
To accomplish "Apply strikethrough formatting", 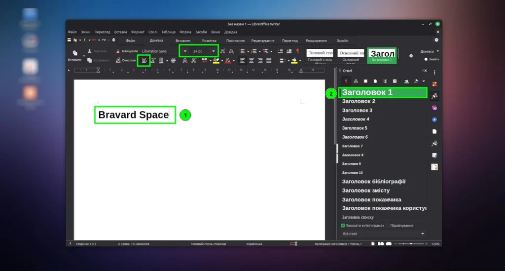I will click(x=173, y=60).
